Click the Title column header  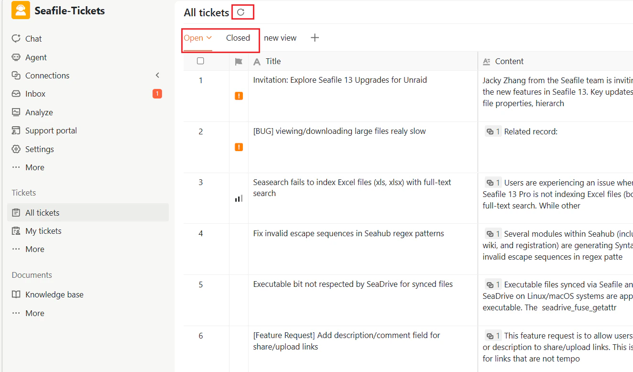pyautogui.click(x=363, y=61)
